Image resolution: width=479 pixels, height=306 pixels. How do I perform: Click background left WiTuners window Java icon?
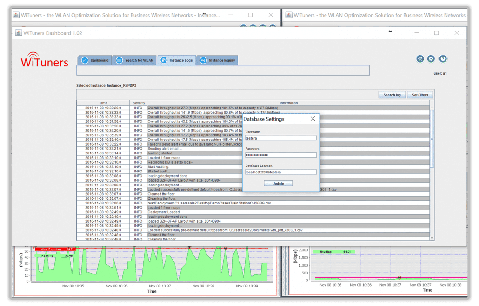(16, 15)
